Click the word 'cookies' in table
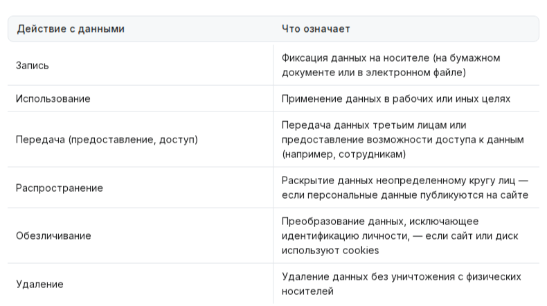Screen dimensions: 547x306 pos(361,251)
